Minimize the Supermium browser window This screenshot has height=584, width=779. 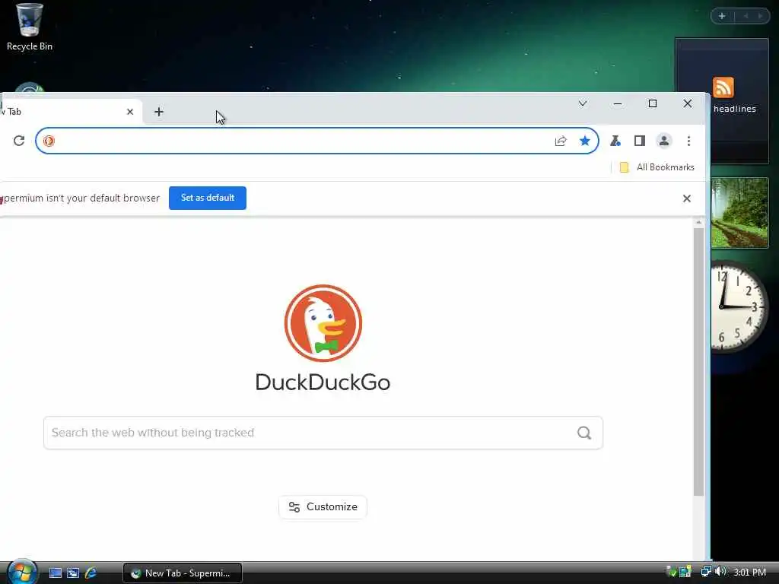click(618, 103)
